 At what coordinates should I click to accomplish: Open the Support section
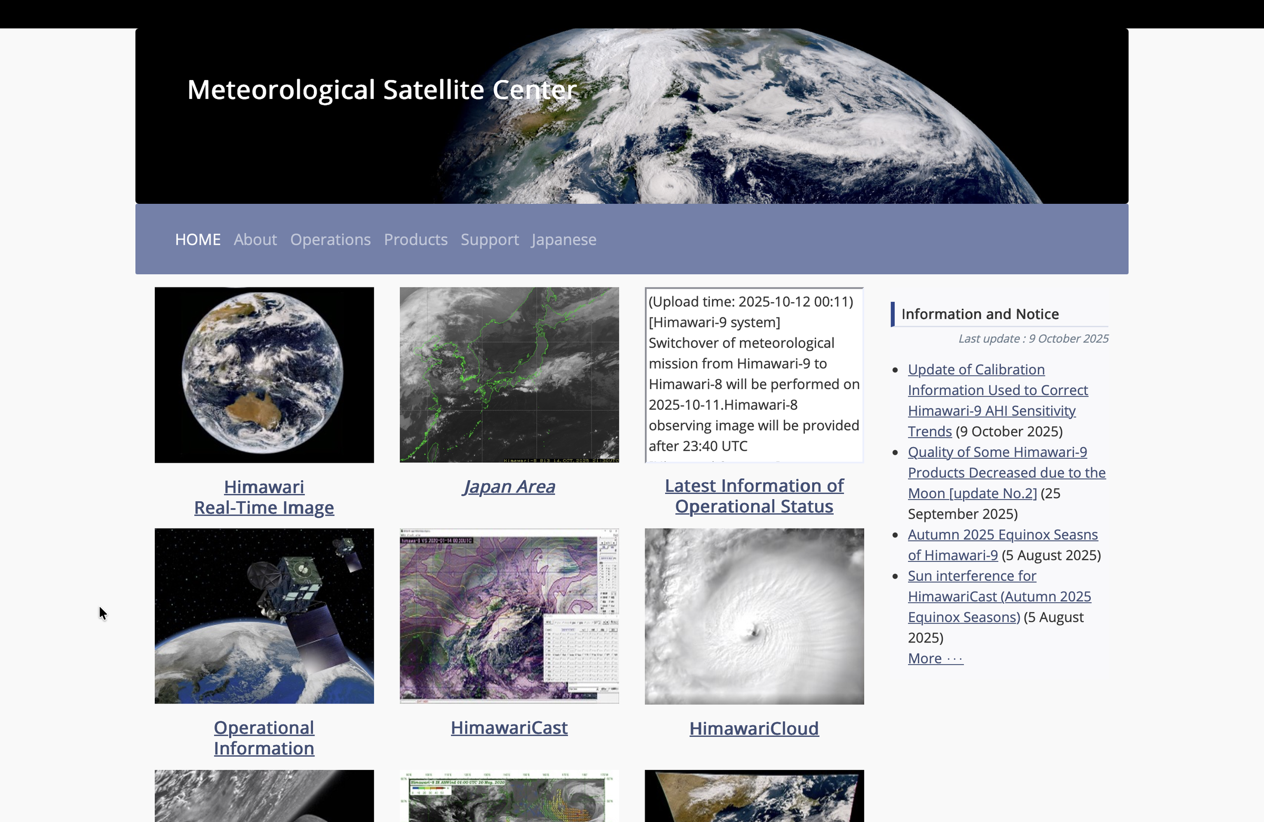pyautogui.click(x=489, y=240)
